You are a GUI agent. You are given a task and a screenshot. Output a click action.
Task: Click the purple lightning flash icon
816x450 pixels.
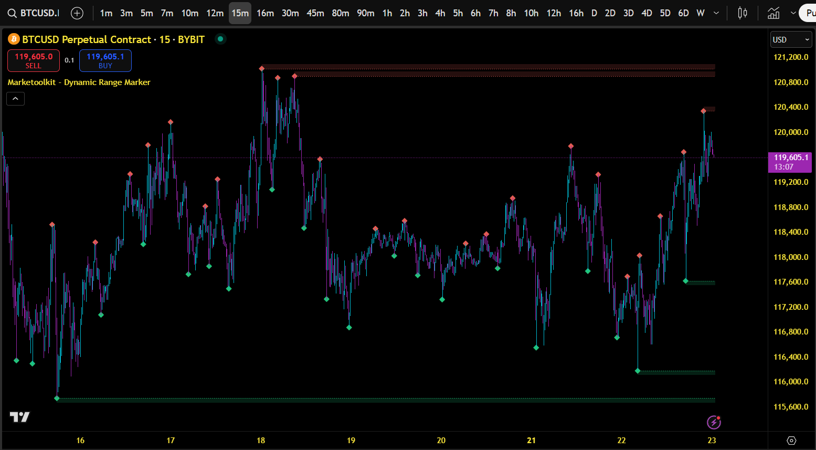click(x=714, y=422)
